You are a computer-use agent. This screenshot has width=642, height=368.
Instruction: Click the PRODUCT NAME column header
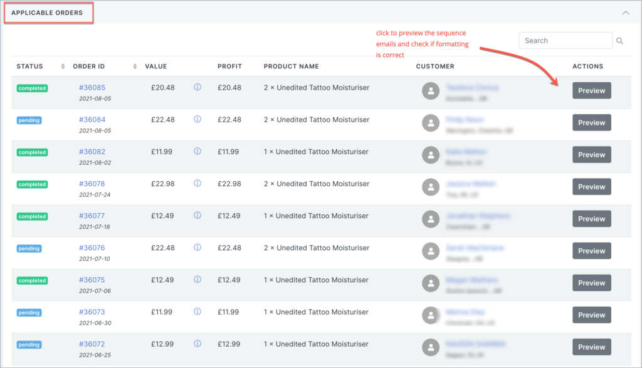(x=290, y=66)
